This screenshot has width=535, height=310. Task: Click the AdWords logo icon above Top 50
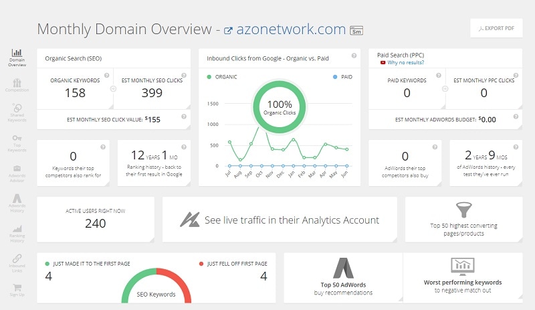coord(343,268)
